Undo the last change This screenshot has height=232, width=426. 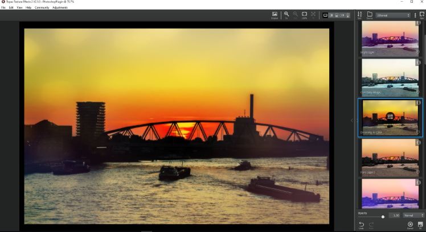[361, 226]
